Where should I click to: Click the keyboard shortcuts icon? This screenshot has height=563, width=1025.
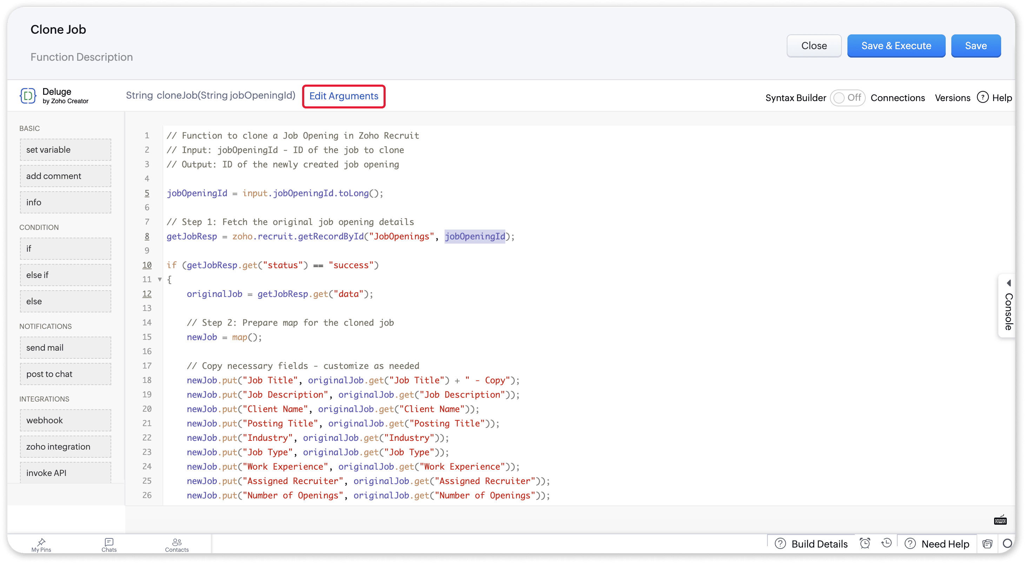(x=1000, y=520)
